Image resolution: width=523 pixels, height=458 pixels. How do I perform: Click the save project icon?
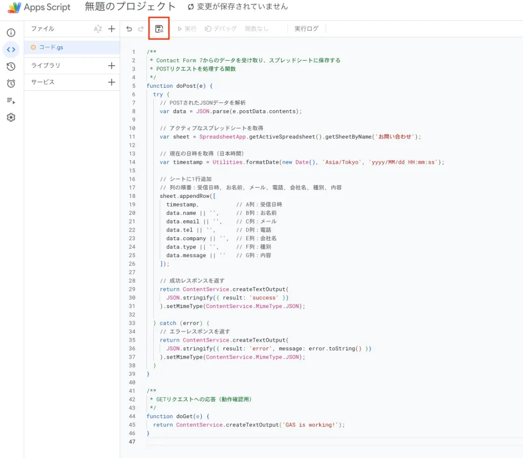click(x=159, y=29)
